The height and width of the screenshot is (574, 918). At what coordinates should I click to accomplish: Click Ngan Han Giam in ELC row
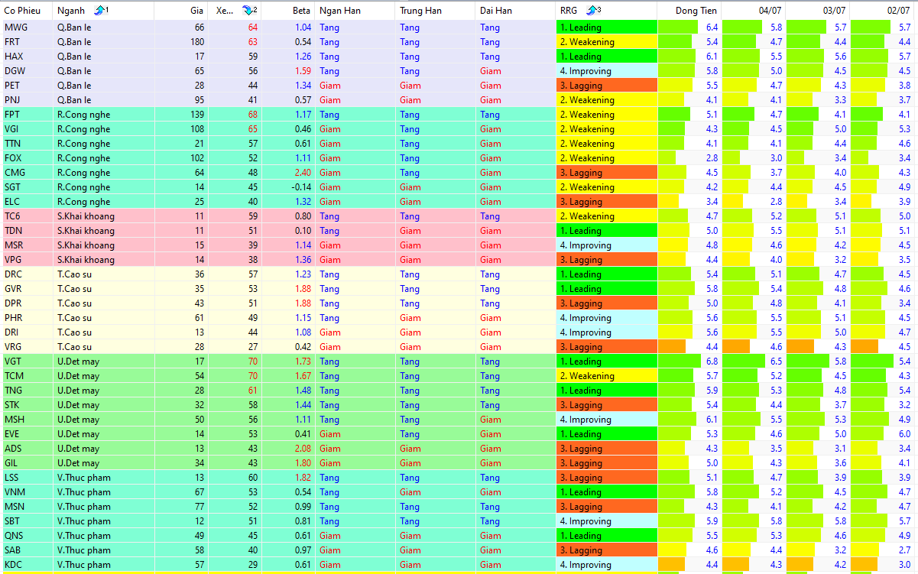(x=330, y=202)
